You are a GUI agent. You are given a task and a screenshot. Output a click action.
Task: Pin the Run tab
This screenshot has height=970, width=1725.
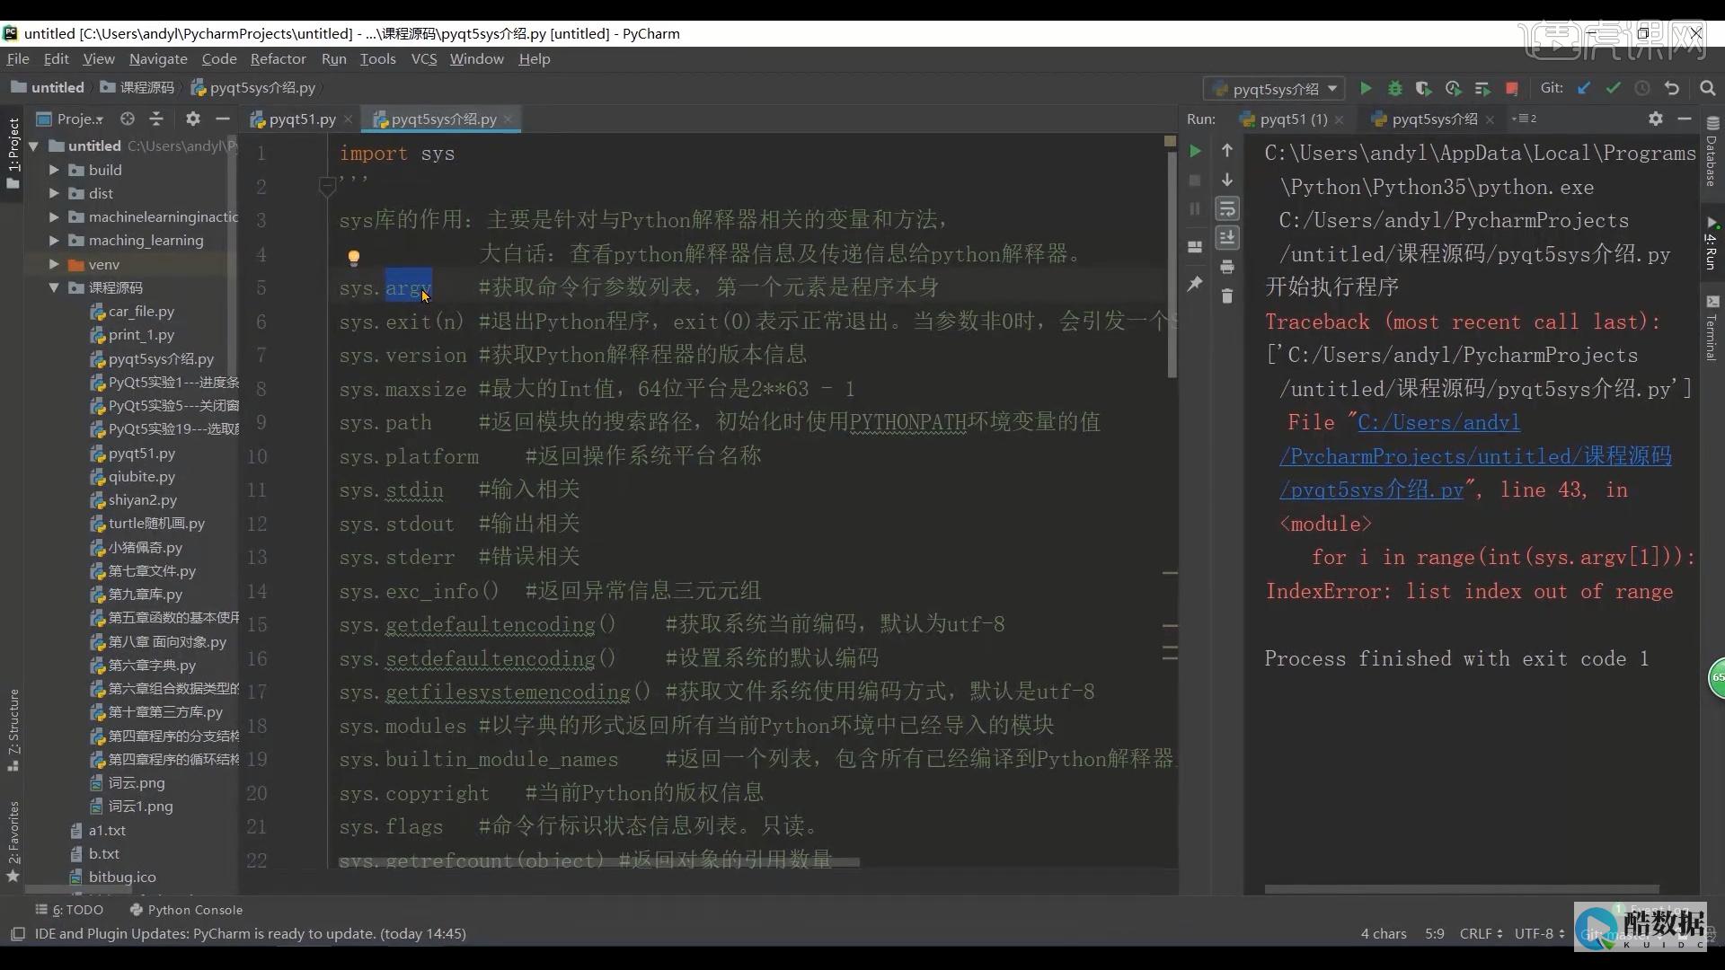click(x=1195, y=284)
